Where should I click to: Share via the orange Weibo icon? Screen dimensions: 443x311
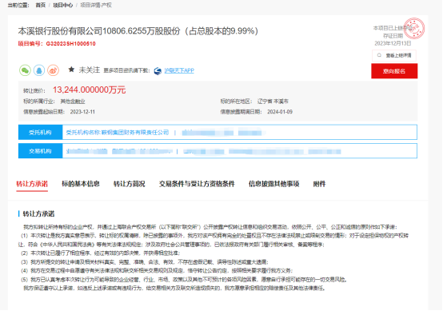53,70
